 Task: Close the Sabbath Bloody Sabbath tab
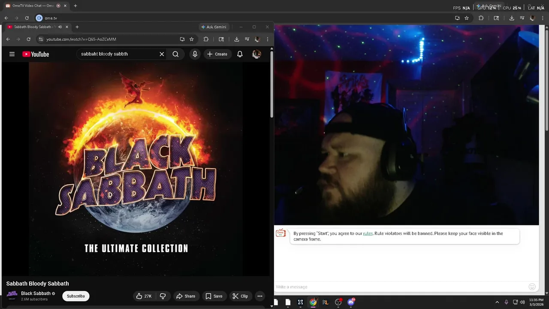[67, 27]
